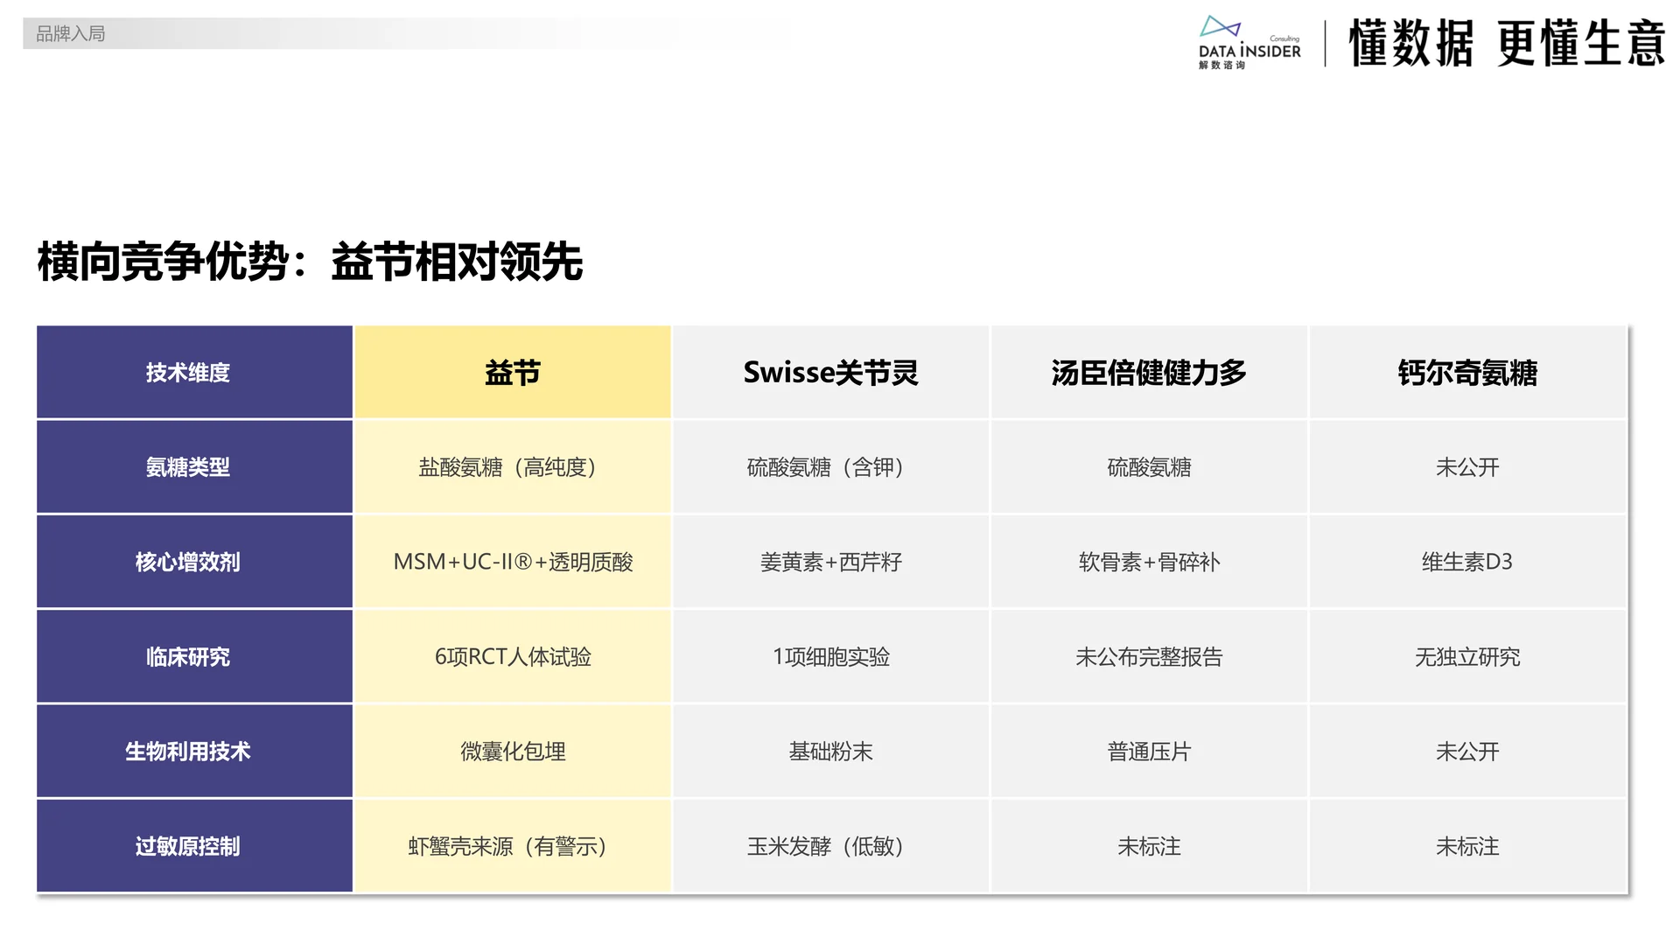Click the 6项RCT人体试验 cell

click(x=511, y=657)
